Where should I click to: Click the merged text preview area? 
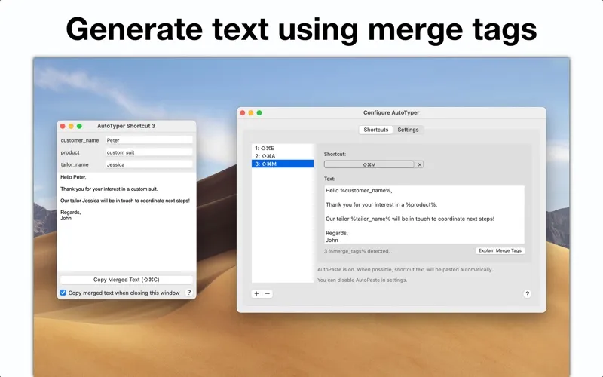click(126, 234)
